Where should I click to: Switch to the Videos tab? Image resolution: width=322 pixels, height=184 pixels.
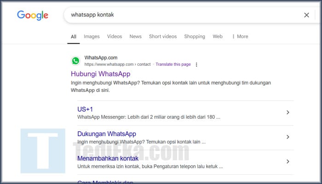tap(115, 36)
